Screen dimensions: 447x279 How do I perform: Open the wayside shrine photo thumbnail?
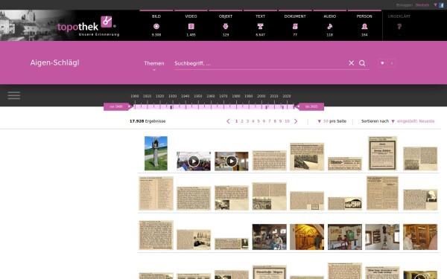coord(156,153)
